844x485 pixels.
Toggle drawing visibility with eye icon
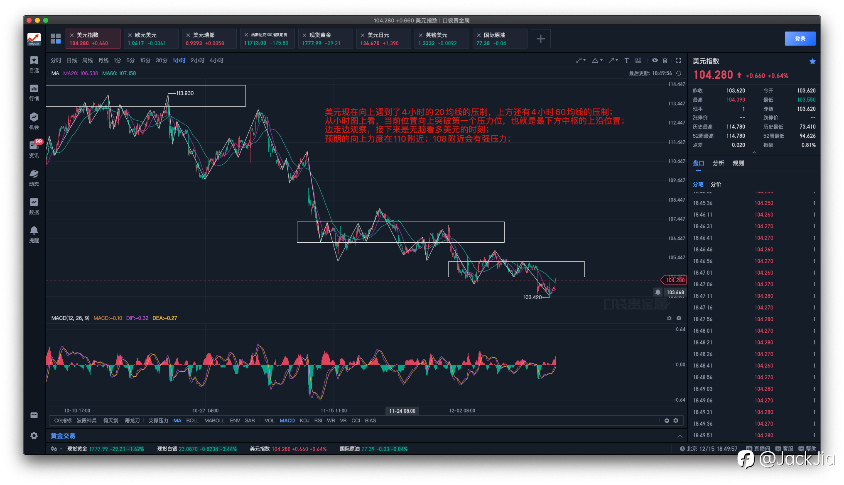pyautogui.click(x=655, y=61)
